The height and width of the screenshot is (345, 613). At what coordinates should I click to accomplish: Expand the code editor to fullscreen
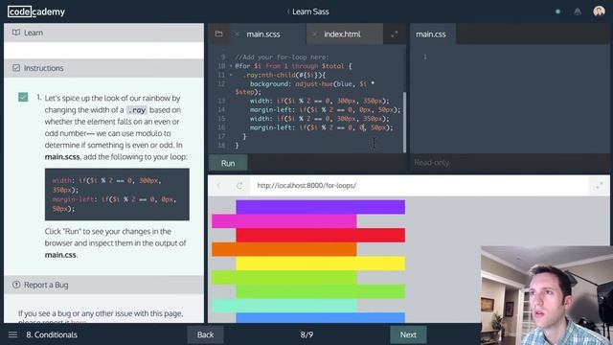point(394,34)
